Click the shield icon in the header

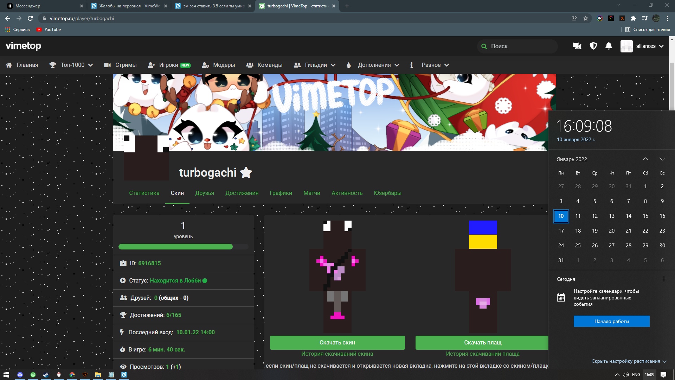pyautogui.click(x=593, y=46)
